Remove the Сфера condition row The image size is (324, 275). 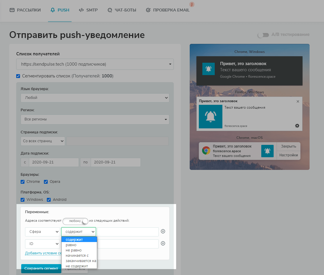point(163,231)
